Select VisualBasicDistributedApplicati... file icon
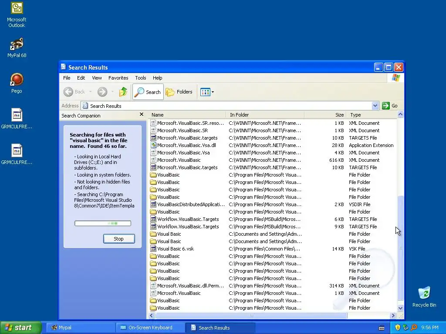The width and height of the screenshot is (446, 334). click(153, 204)
